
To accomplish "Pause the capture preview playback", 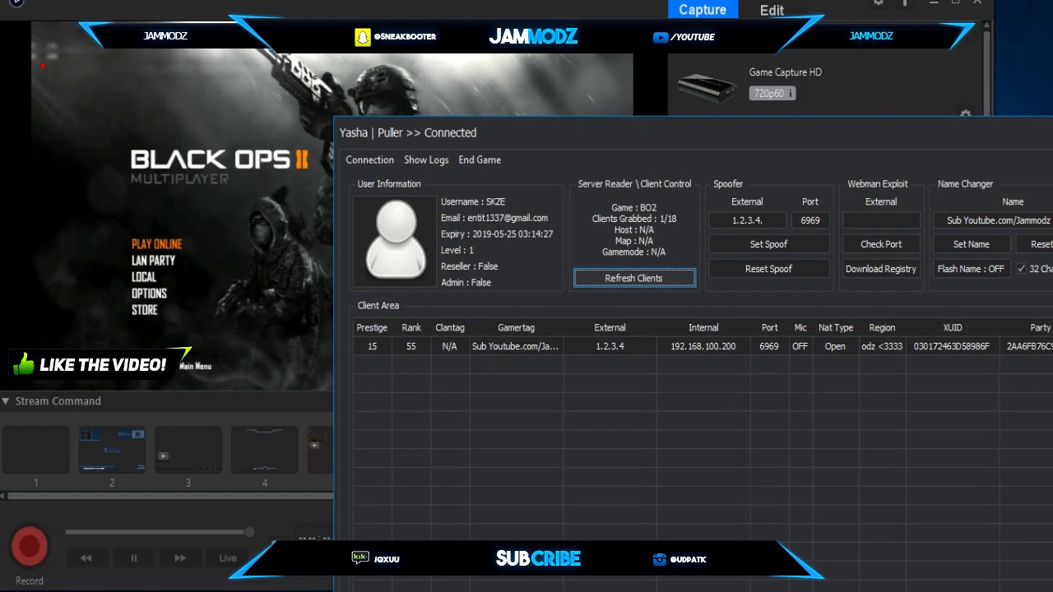I will tap(133, 558).
